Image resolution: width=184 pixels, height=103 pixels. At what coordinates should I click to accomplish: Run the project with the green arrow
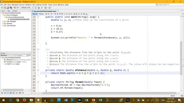click(42, 8)
